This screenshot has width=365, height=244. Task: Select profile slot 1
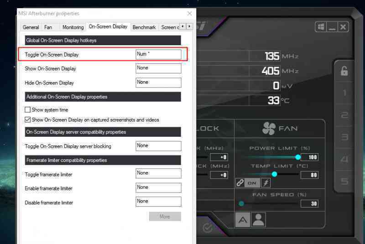pyautogui.click(x=344, y=93)
